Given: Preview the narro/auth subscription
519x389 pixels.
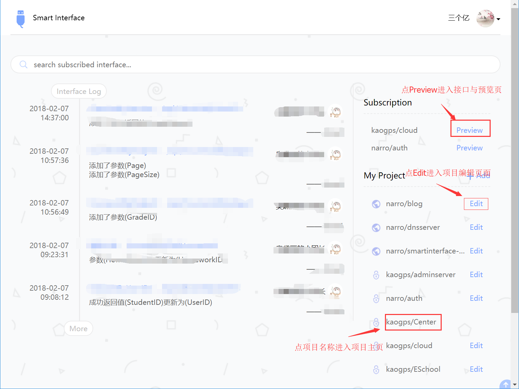Looking at the screenshot, I should [x=469, y=148].
